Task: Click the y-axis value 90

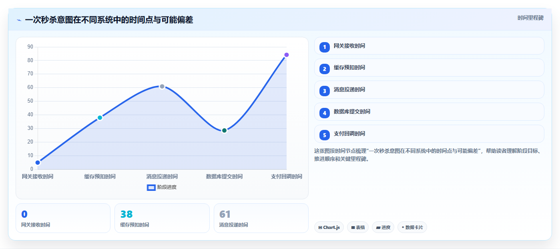Action: pos(30,47)
